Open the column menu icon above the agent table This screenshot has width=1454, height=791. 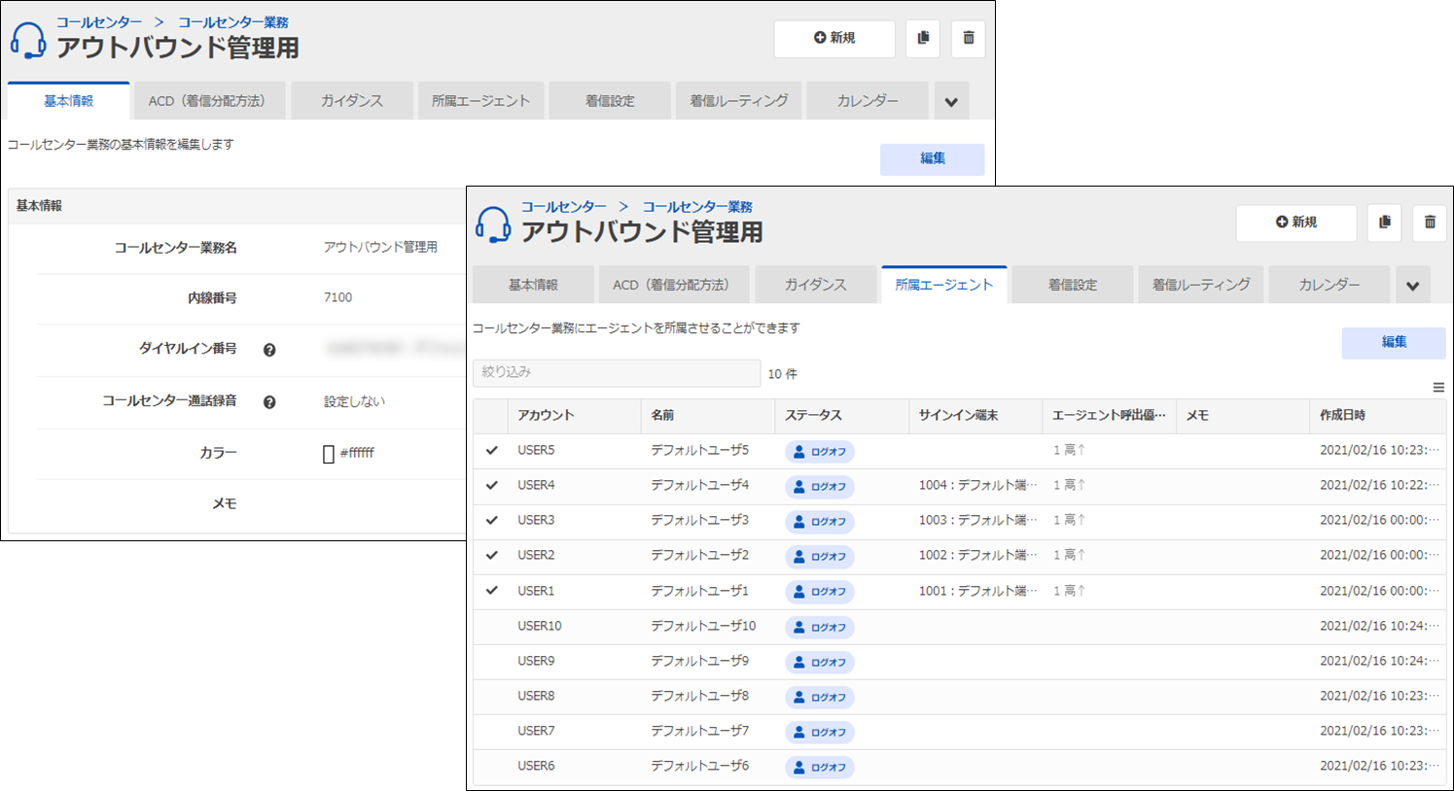[x=1438, y=388]
